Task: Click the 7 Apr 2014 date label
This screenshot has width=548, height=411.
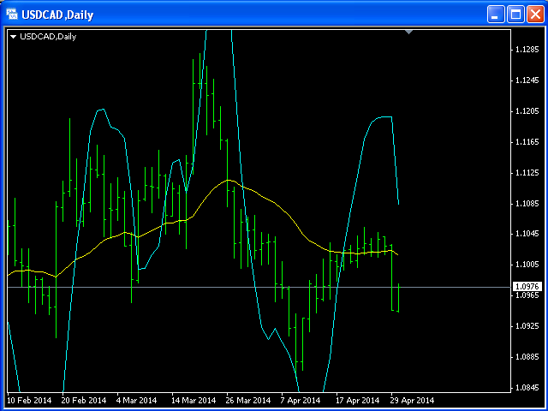Action: tap(301, 400)
